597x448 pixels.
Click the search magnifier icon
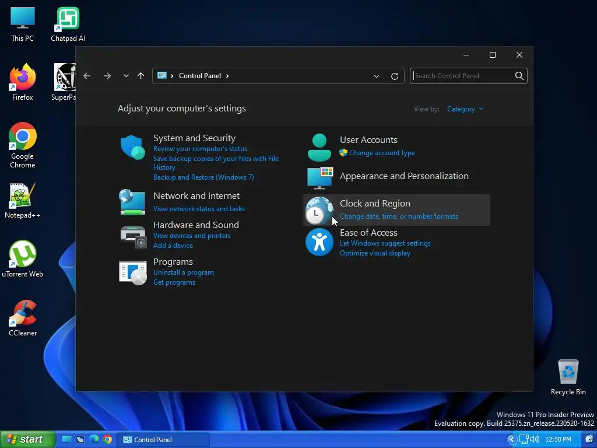click(519, 76)
